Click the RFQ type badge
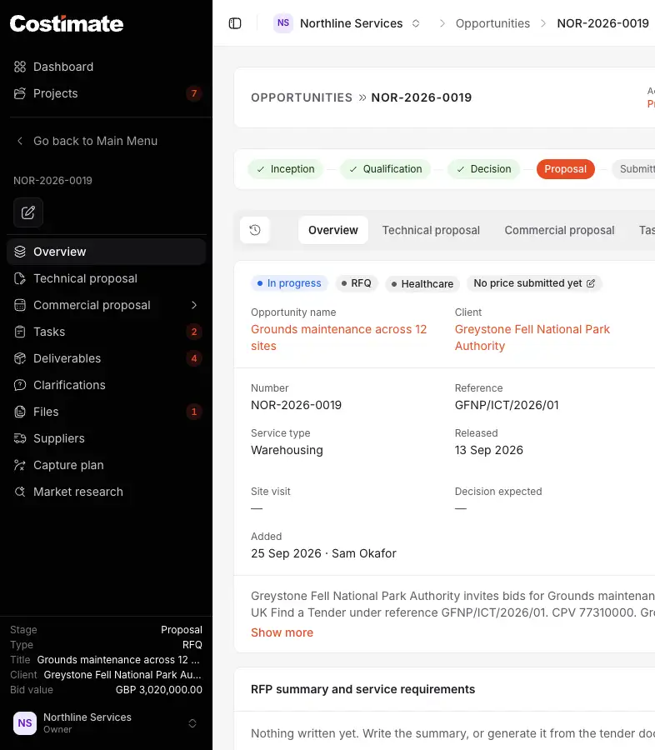 [x=357, y=283]
